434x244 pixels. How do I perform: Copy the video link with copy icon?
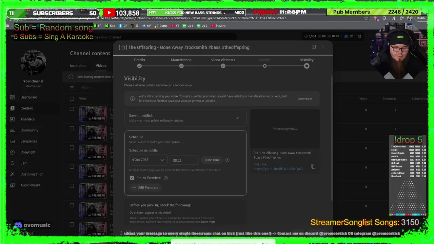tap(313, 166)
